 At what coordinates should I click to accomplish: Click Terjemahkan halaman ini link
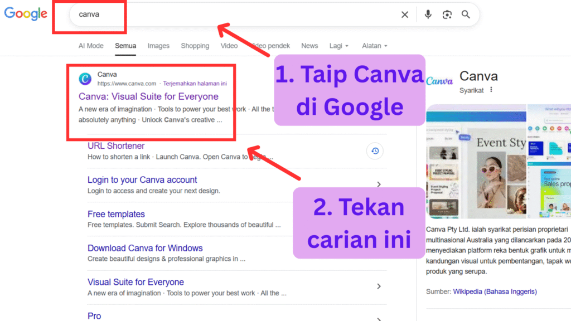pyautogui.click(x=195, y=84)
